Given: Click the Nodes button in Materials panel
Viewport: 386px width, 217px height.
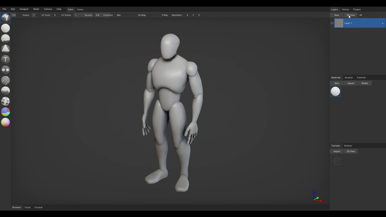Looking at the screenshot, I should point(365,83).
